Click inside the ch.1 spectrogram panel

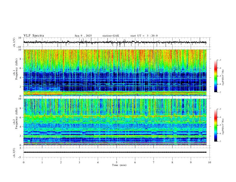point(115,73)
